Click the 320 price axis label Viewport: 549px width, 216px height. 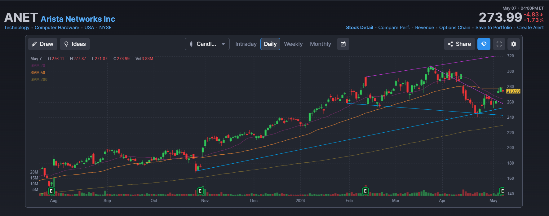point(510,56)
